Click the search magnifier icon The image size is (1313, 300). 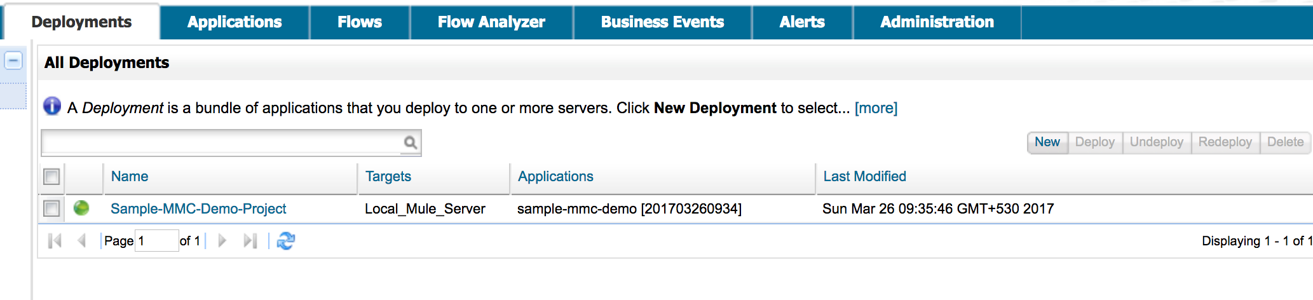tap(411, 142)
